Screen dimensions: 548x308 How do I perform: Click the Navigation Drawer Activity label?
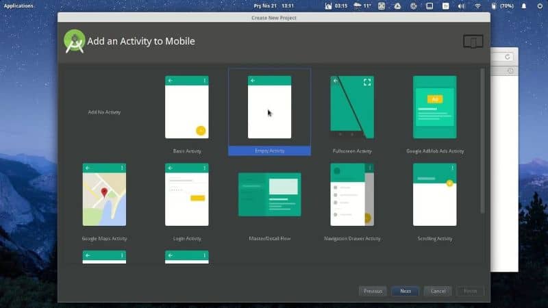[352, 238]
